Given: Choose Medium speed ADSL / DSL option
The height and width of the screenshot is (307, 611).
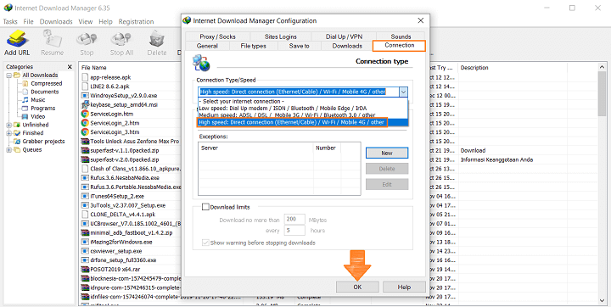Looking at the screenshot, I should (x=303, y=115).
